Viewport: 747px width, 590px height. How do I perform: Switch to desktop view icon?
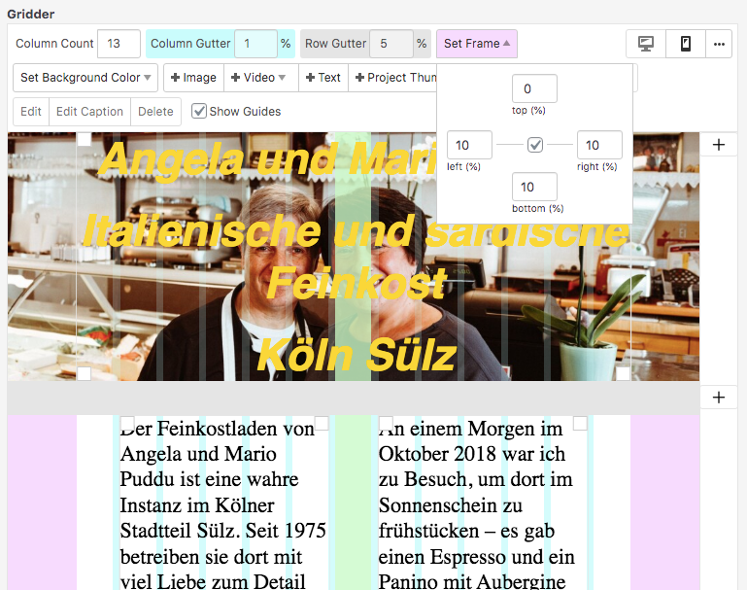click(645, 44)
